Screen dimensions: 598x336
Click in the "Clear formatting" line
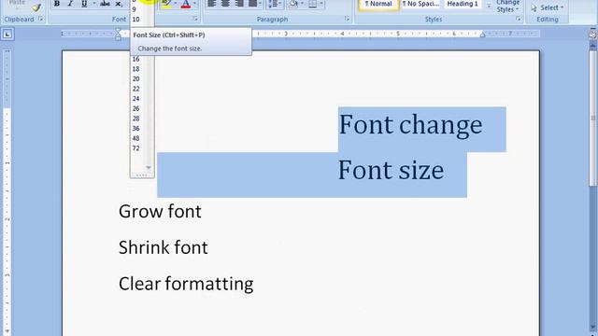click(x=186, y=284)
